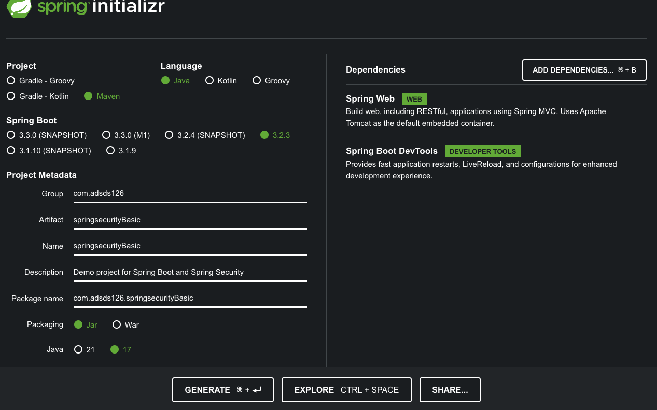Viewport: 657px width, 410px height.
Task: Edit the Artifact input field
Action: (190, 220)
